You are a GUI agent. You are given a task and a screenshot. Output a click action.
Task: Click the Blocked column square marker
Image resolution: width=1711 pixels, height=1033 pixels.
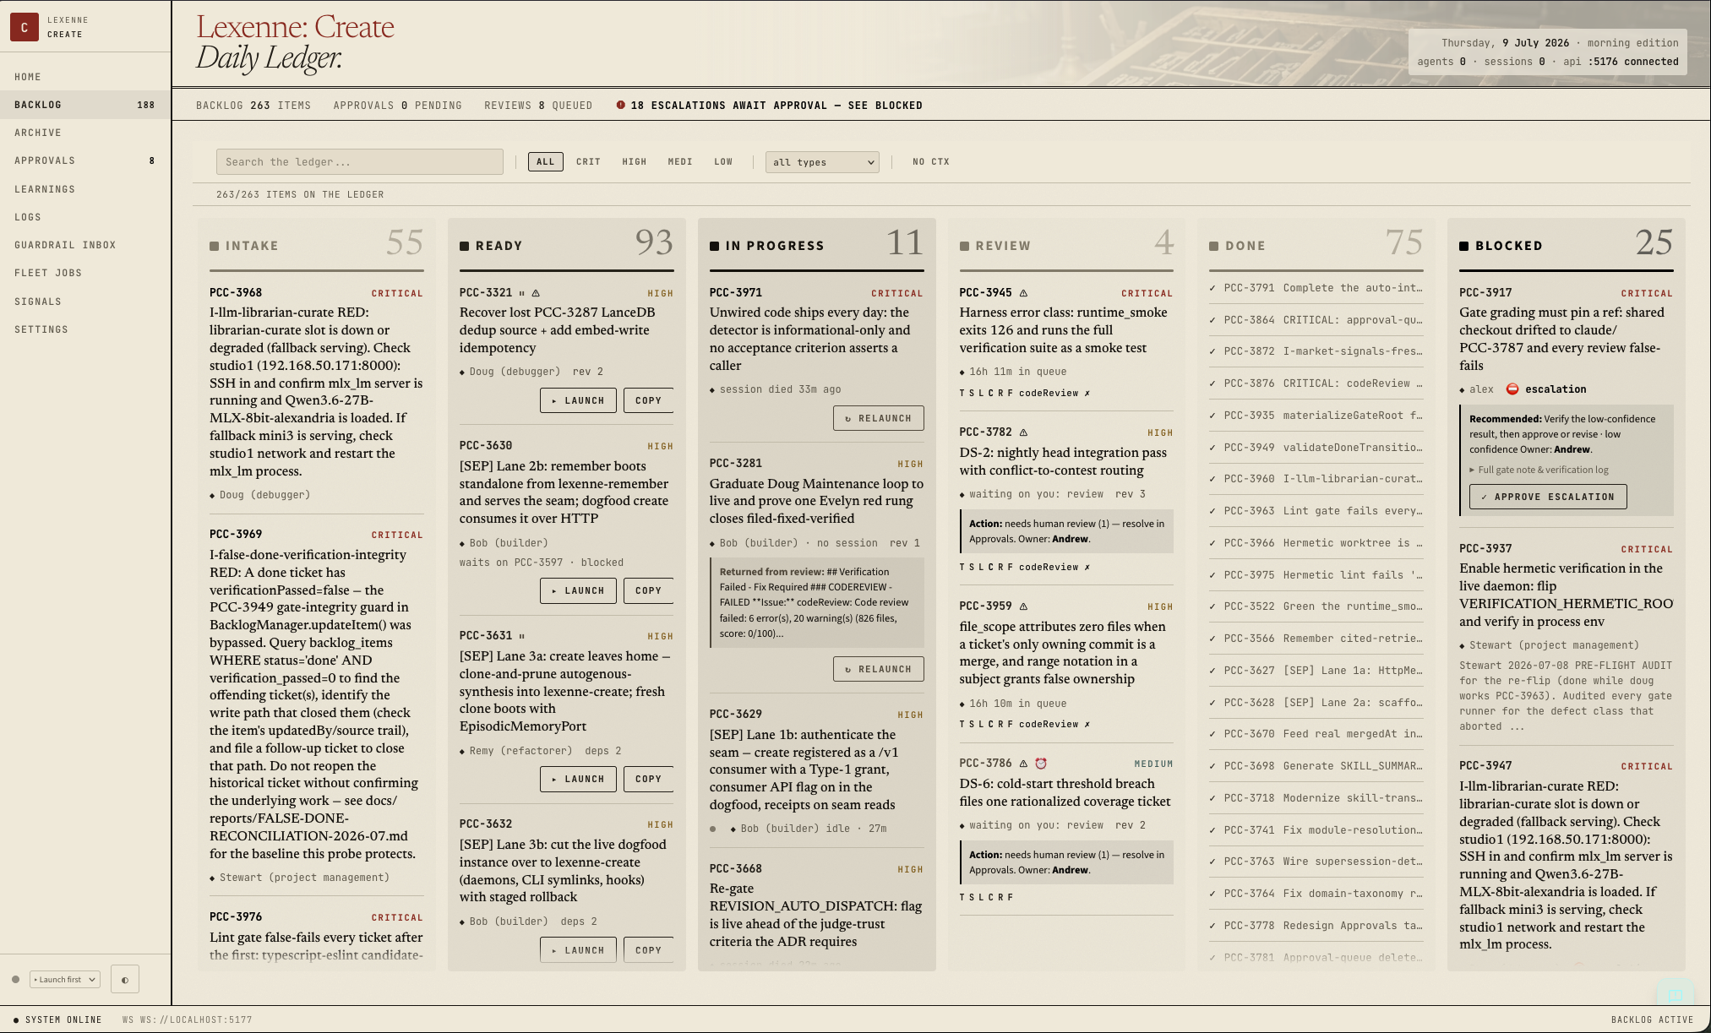[x=1464, y=246]
